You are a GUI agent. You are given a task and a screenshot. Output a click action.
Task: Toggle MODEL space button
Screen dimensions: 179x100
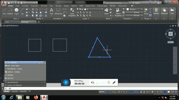pyautogui.click(x=102, y=92)
